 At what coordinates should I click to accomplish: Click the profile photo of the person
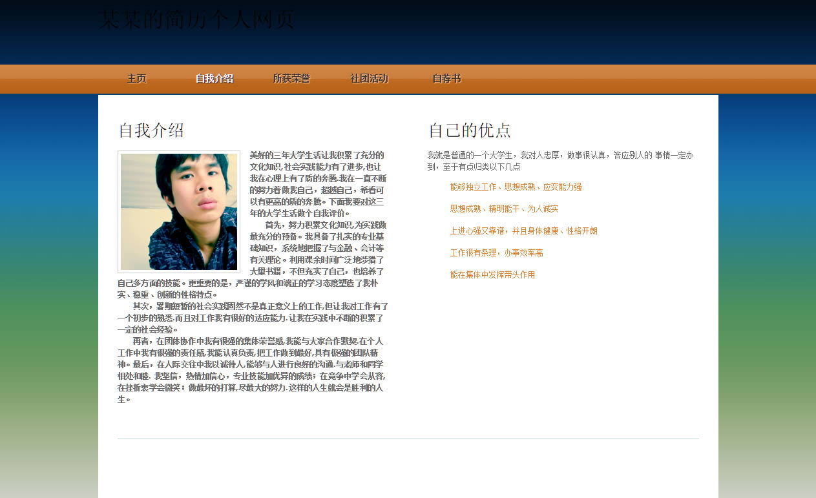click(x=179, y=212)
